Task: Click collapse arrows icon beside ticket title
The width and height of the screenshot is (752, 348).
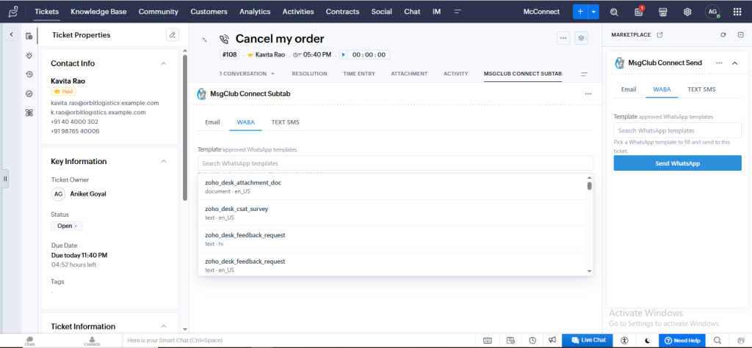Action: coord(205,40)
